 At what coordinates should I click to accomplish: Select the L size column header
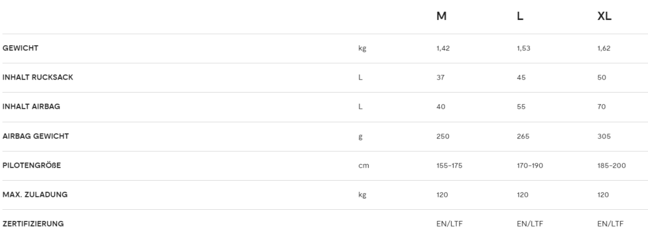point(520,16)
